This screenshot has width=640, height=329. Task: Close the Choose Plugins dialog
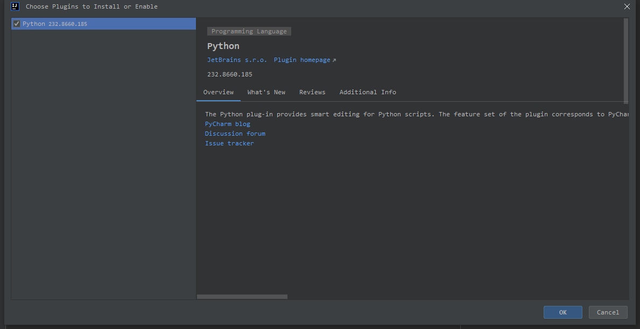[x=627, y=6]
